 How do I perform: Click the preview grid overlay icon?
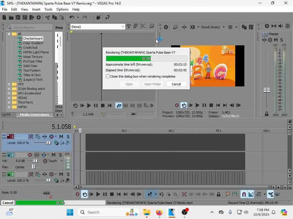pyautogui.click(x=230, y=27)
